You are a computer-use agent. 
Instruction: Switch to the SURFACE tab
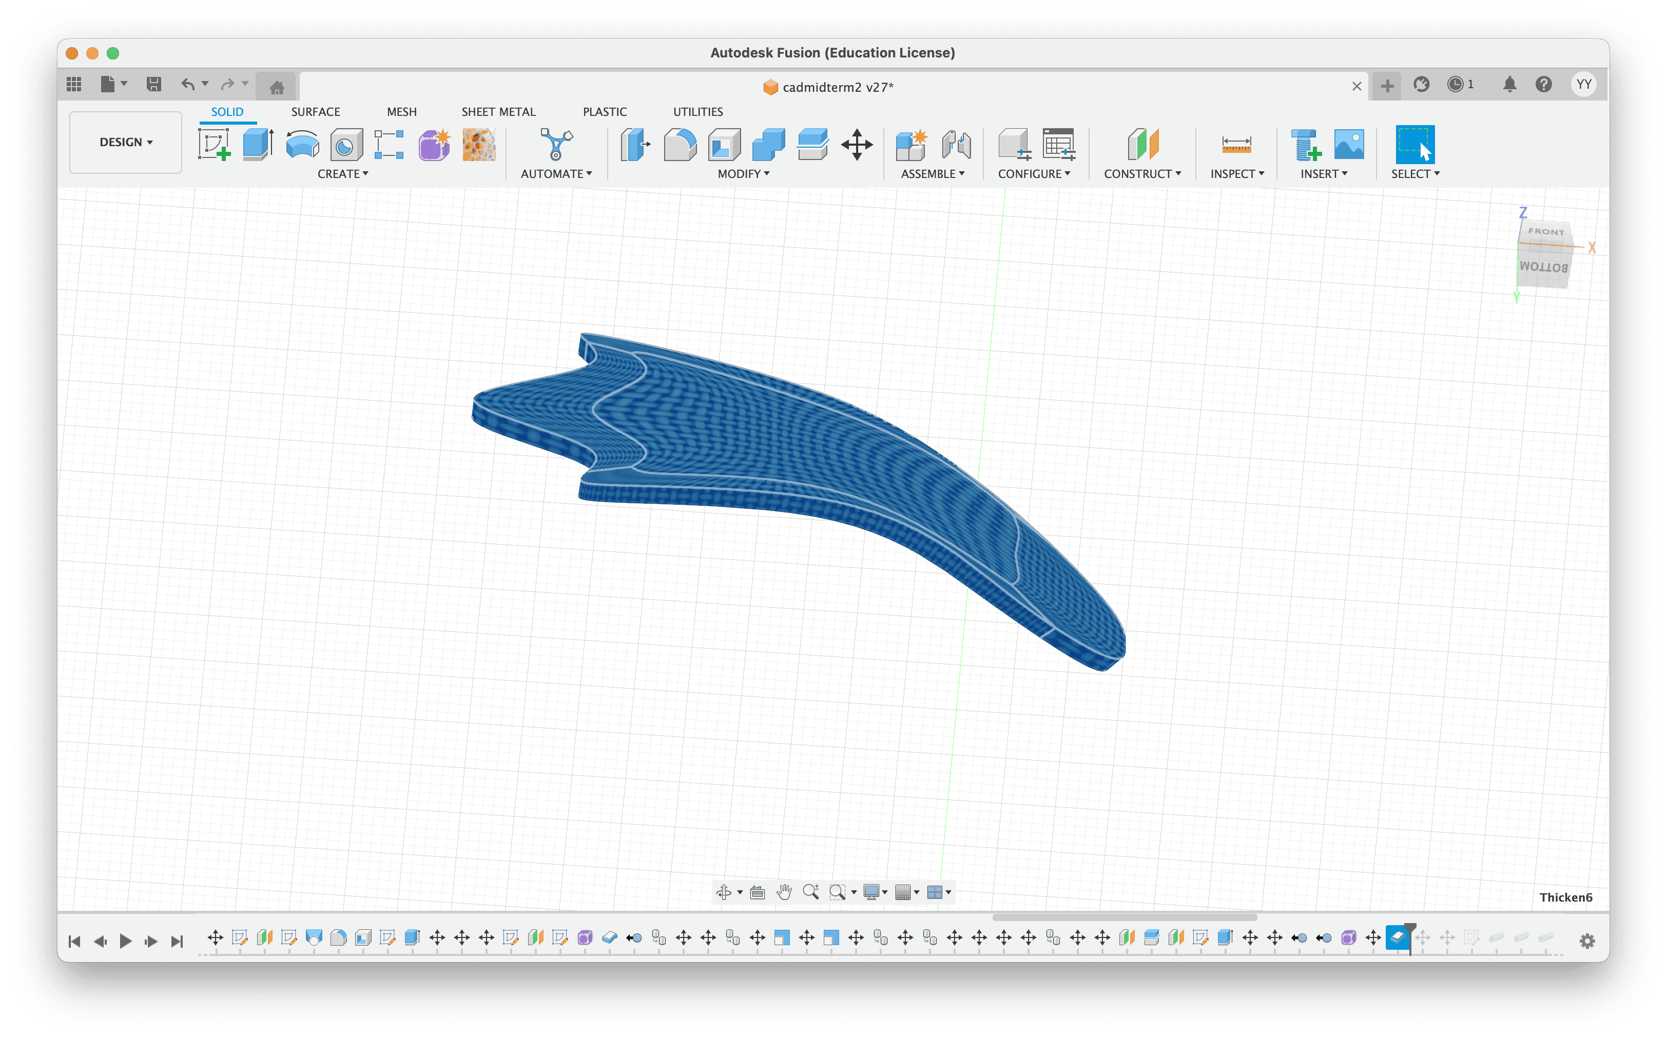tap(315, 112)
